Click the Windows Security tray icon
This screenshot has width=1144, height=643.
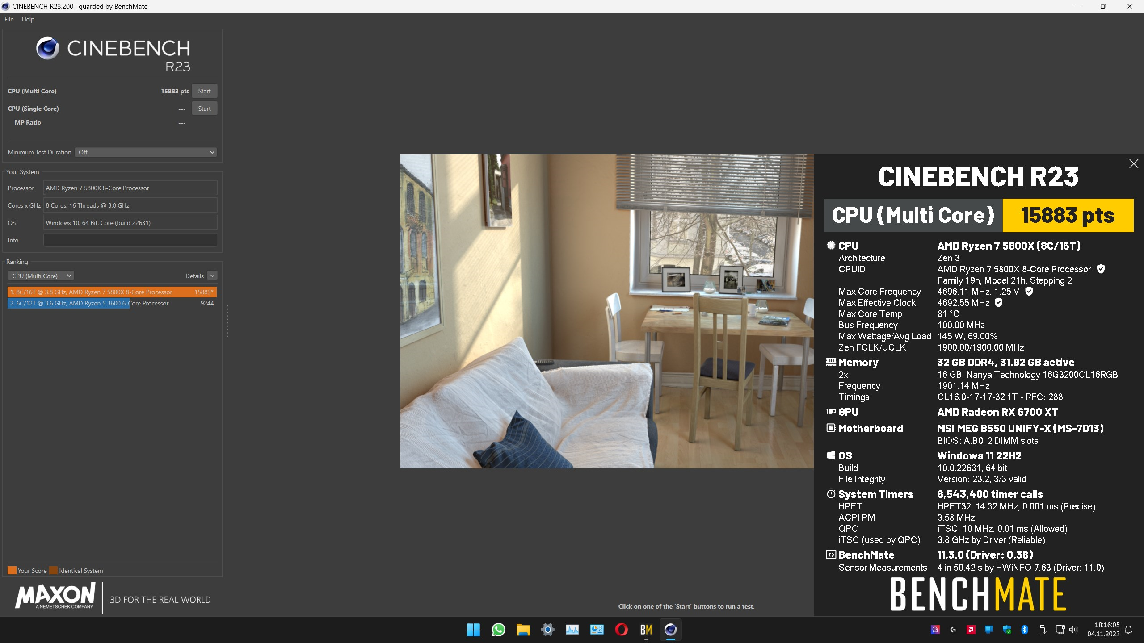[x=1006, y=630]
